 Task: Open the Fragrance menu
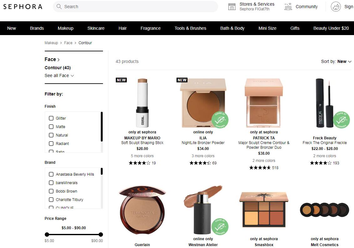[151, 28]
